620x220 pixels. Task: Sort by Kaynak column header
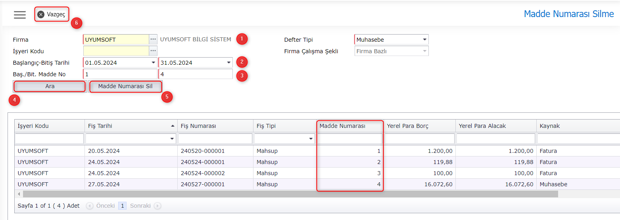tap(578, 126)
